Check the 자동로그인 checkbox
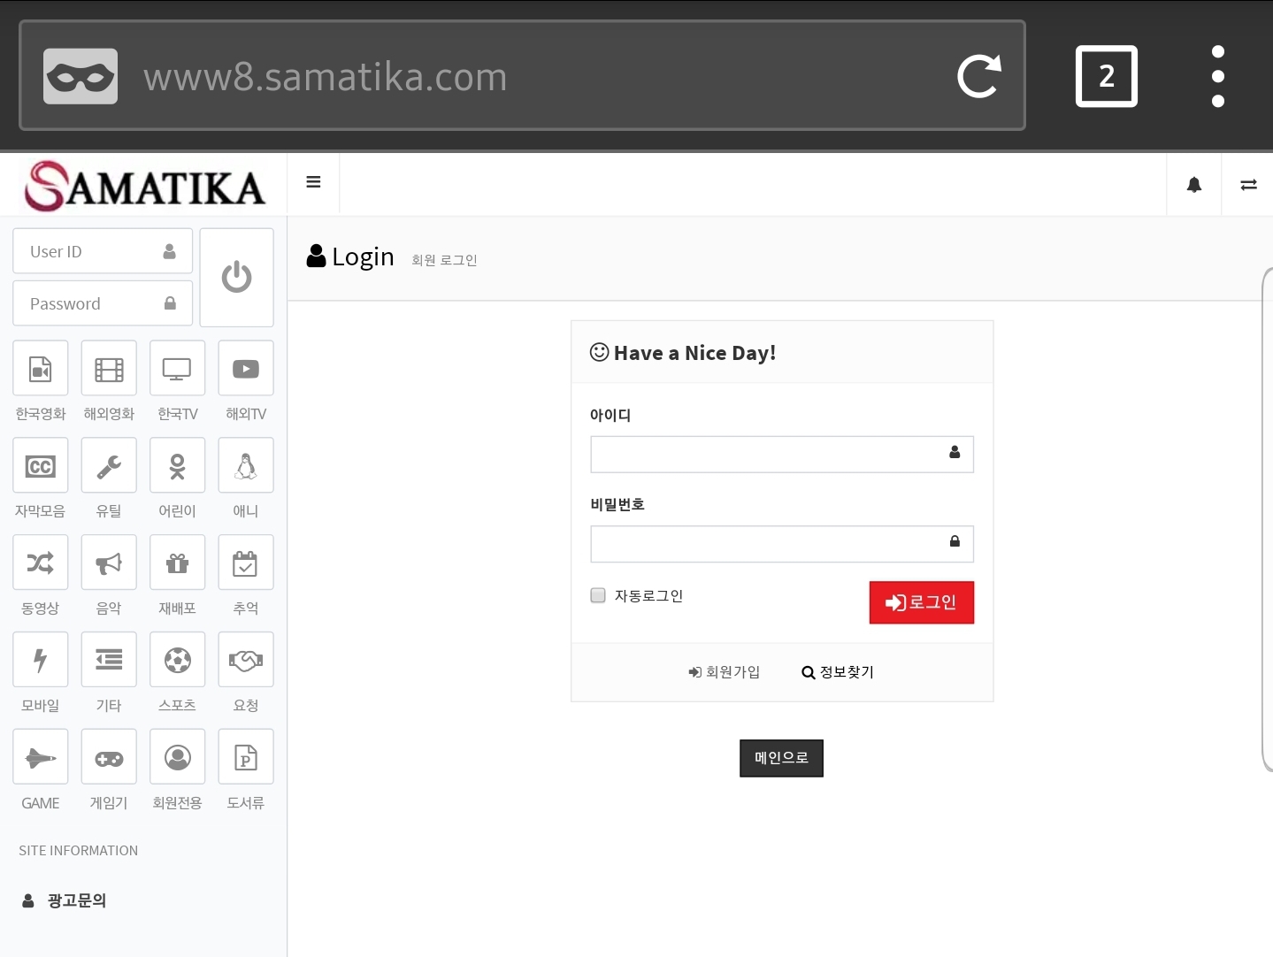Screen dimensions: 1273x957 coord(598,595)
